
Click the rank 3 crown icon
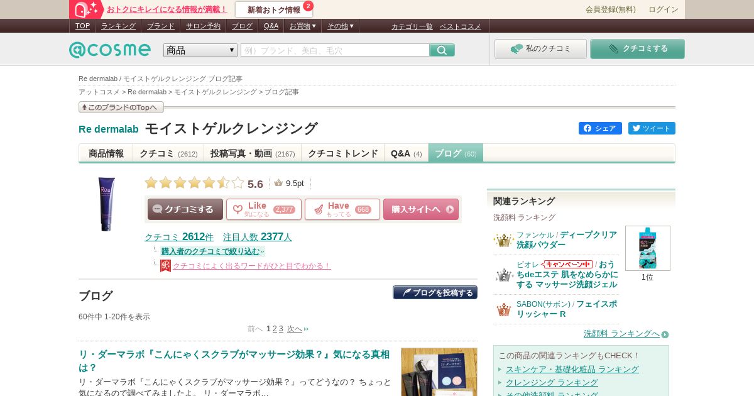coord(504,309)
